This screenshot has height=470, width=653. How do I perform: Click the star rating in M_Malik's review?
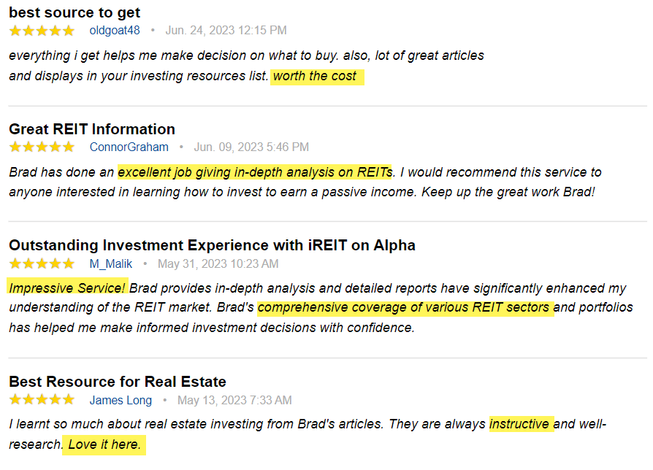42,263
